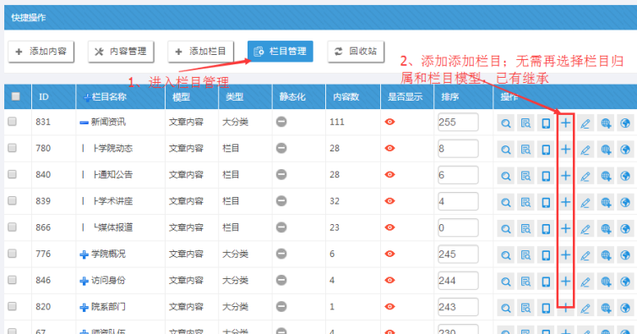Open the 回收站 recycle bin
Viewport: 637px width, 334px height.
click(356, 52)
